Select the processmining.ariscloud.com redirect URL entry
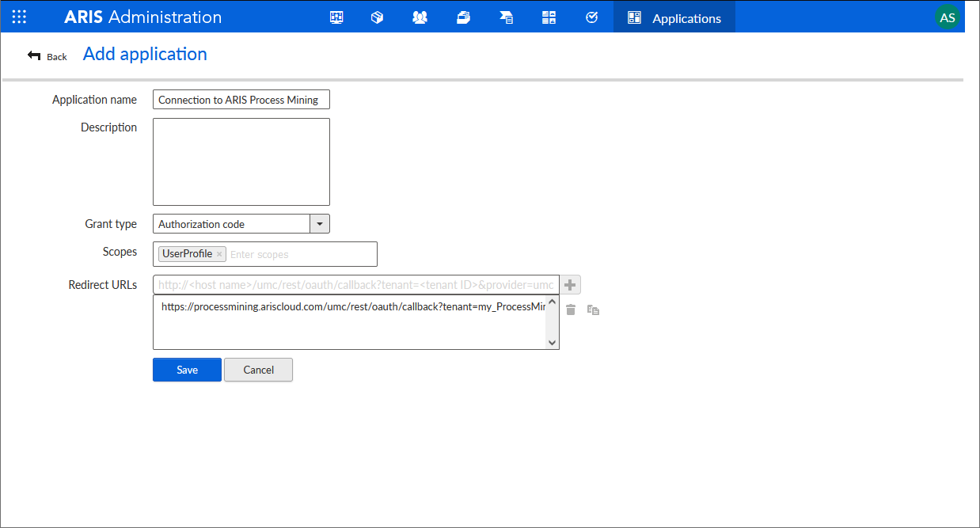The width and height of the screenshot is (980, 528). [x=353, y=306]
